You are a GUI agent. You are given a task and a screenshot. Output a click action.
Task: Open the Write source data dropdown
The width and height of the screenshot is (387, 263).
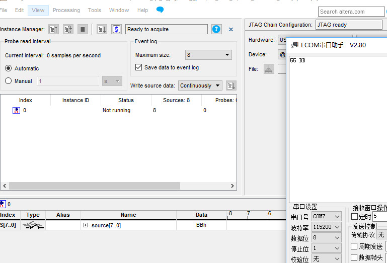coord(200,85)
